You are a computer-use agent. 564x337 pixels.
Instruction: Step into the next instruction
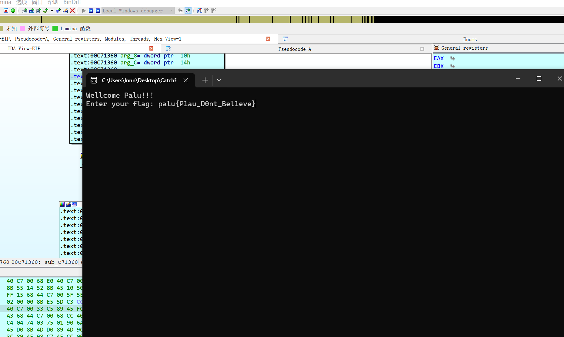tap(181, 11)
